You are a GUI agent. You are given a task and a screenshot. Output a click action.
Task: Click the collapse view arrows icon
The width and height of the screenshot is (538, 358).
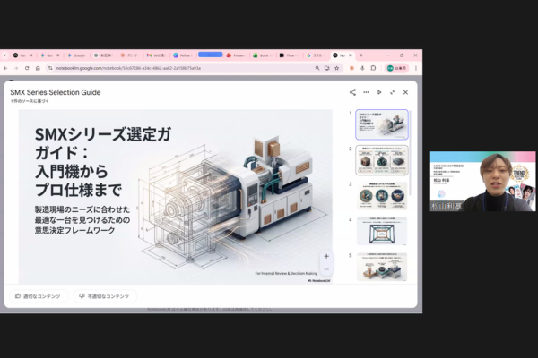(392, 92)
